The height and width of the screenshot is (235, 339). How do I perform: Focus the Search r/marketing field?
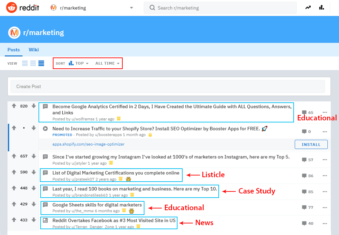pos(220,8)
